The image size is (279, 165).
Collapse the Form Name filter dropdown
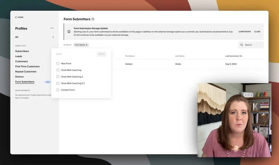(x=87, y=45)
